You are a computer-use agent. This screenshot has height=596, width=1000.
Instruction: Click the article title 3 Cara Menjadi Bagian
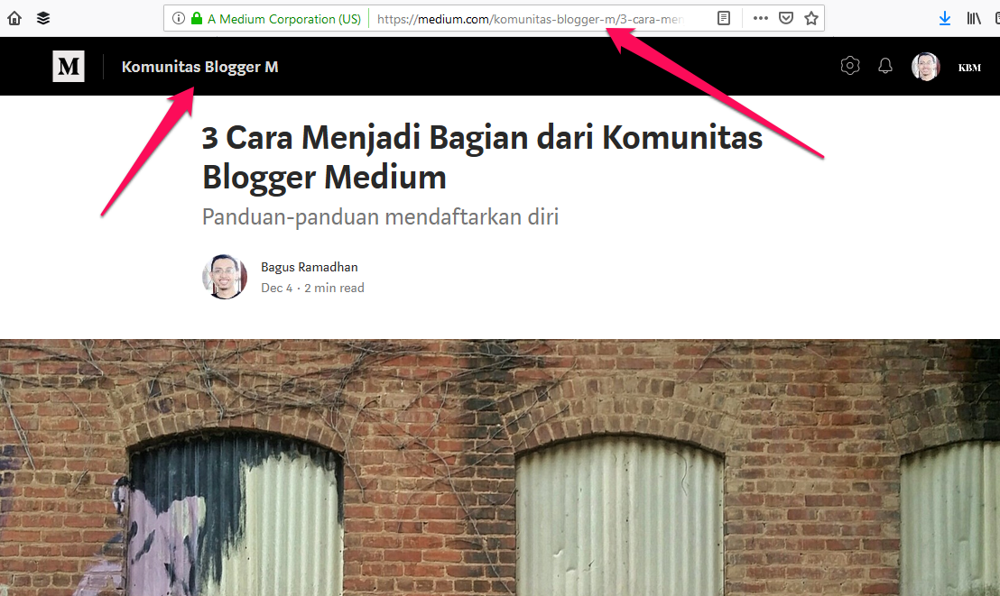(482, 157)
